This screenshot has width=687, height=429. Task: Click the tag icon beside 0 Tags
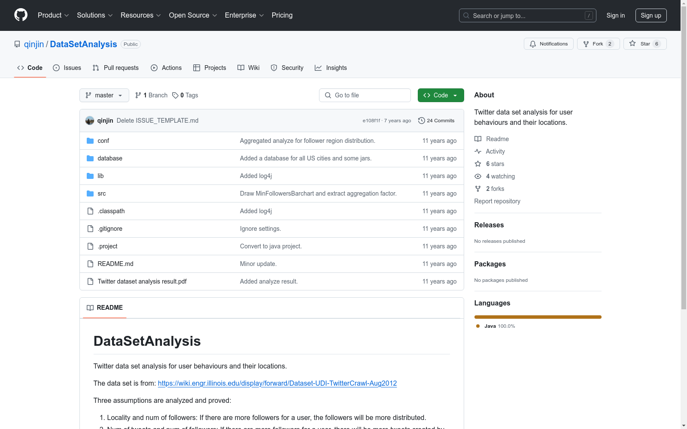[175, 95]
